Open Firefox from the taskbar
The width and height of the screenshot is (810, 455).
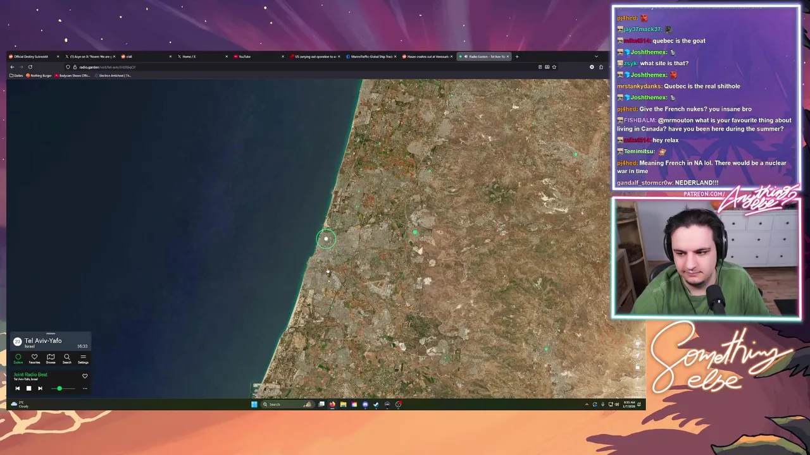tap(332, 404)
